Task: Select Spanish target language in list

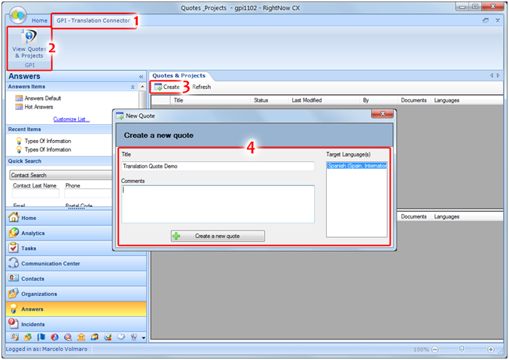Action: (x=356, y=166)
